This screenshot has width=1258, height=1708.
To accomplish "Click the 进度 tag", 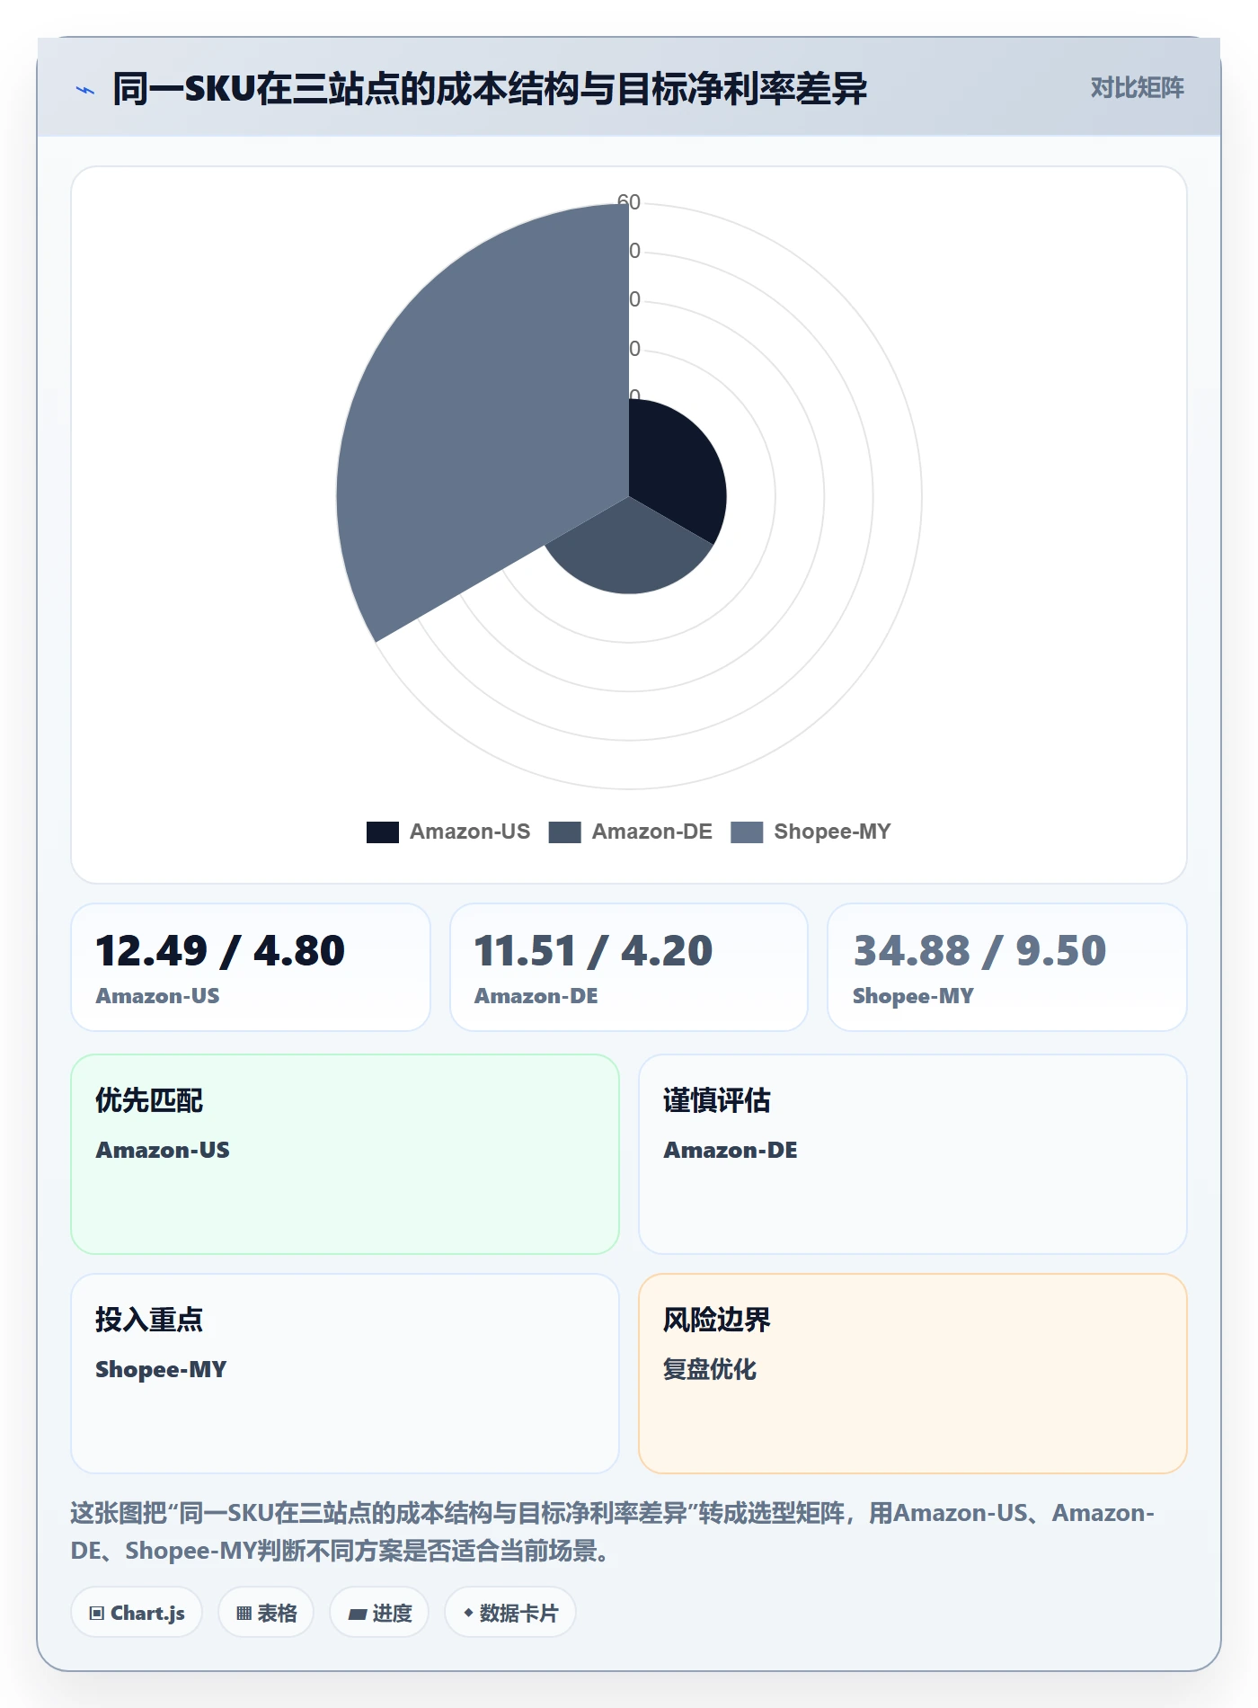I will (x=379, y=1613).
